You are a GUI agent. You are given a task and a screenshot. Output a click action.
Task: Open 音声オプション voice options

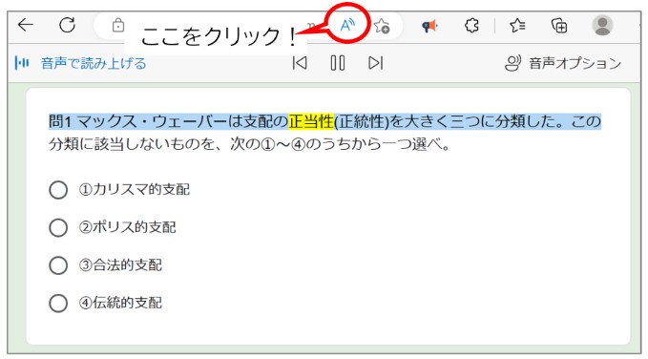563,63
